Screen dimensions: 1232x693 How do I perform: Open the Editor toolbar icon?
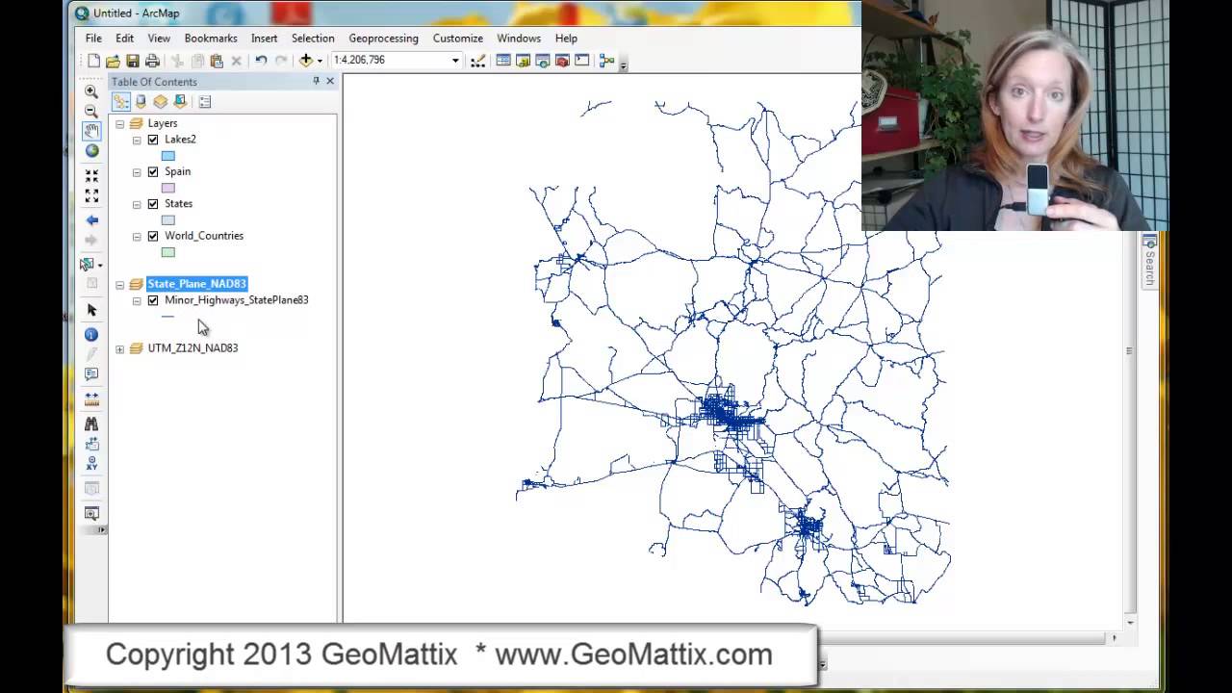(478, 61)
